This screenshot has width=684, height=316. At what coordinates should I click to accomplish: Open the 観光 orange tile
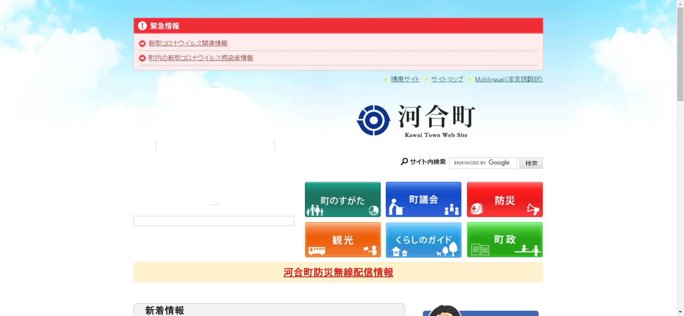coord(343,239)
